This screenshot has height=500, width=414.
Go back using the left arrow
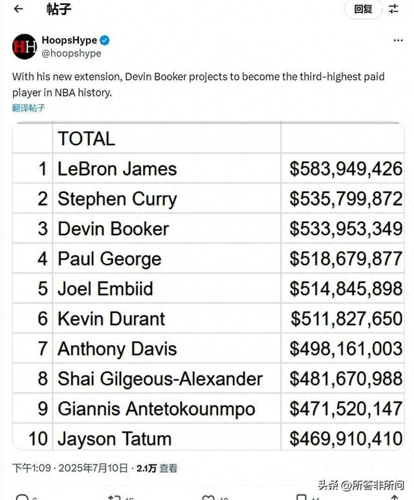pyautogui.click(x=19, y=9)
